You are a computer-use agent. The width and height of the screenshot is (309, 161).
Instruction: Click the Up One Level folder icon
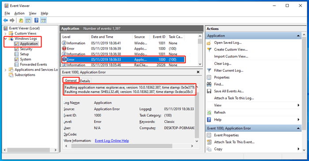click(x=21, y=20)
